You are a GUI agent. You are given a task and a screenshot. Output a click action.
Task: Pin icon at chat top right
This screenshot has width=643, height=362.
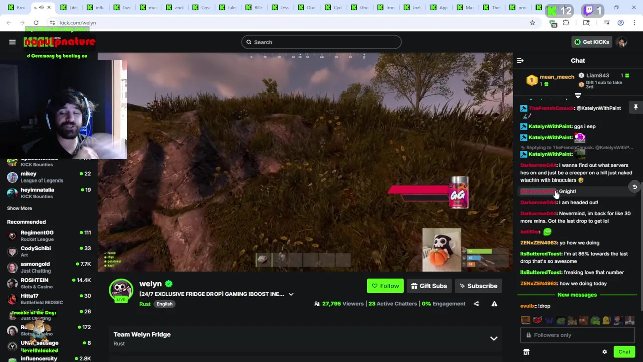(636, 107)
